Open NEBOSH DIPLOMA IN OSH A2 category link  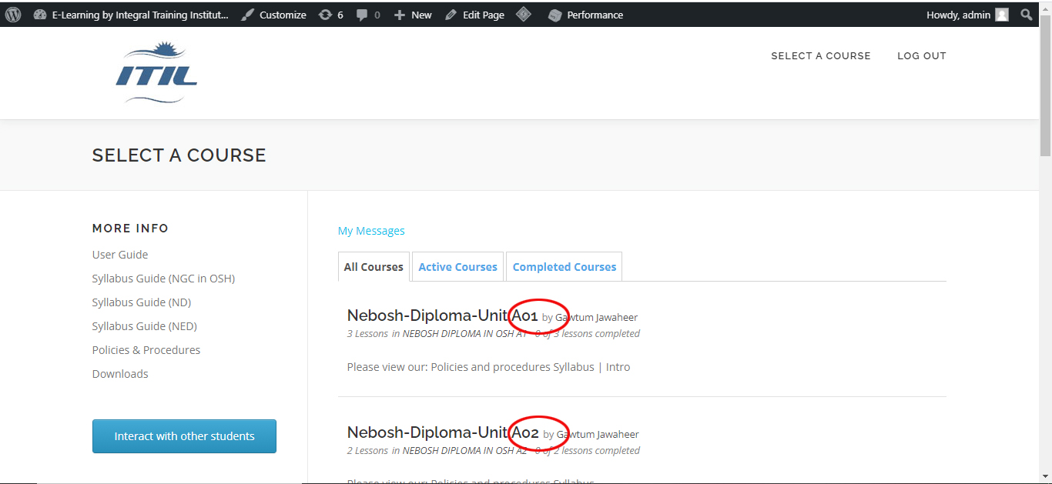click(465, 451)
